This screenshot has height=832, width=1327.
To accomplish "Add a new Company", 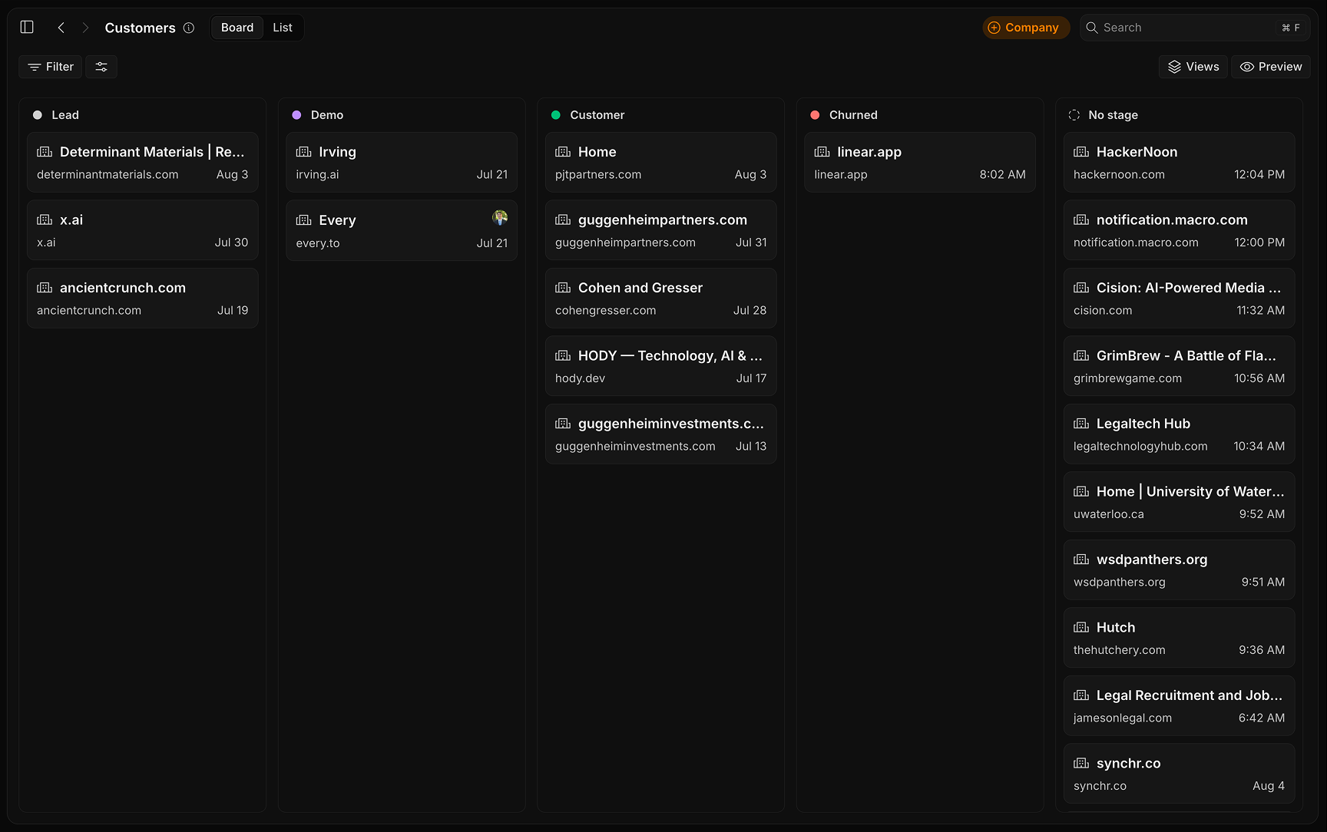I will pyautogui.click(x=1026, y=28).
